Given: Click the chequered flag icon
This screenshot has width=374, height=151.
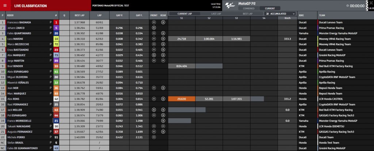Looking at the screenshot, I should click(x=367, y=6).
